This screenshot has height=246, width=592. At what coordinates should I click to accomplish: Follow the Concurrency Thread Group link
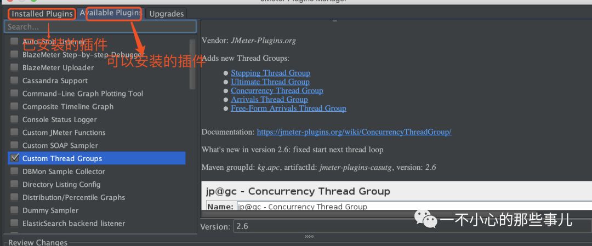(x=277, y=90)
